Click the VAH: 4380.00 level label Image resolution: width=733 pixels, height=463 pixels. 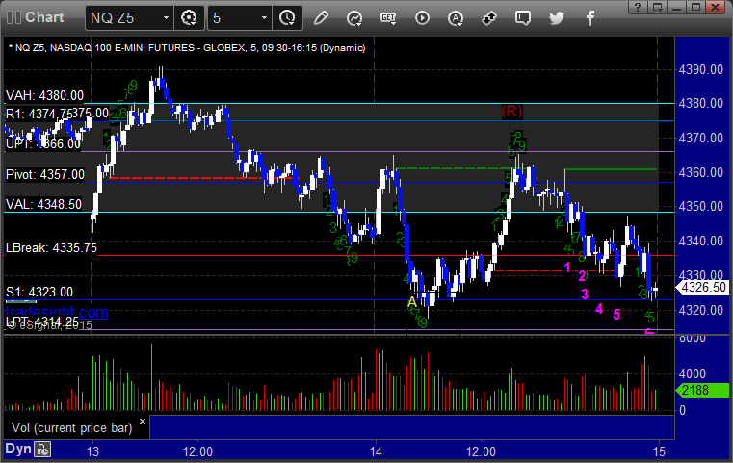point(45,96)
